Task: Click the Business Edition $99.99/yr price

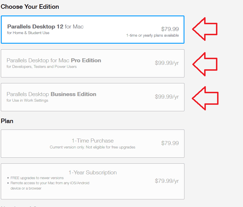Action: (167, 97)
